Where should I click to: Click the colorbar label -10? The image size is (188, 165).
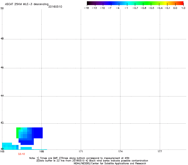(x=102, y=8)
